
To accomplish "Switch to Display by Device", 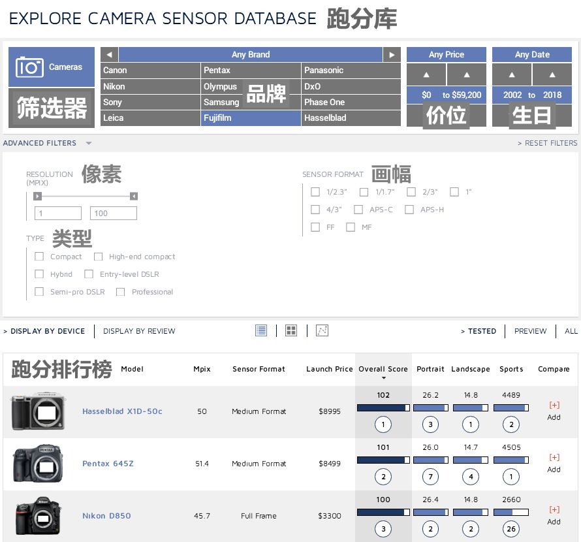I will click(x=44, y=331).
